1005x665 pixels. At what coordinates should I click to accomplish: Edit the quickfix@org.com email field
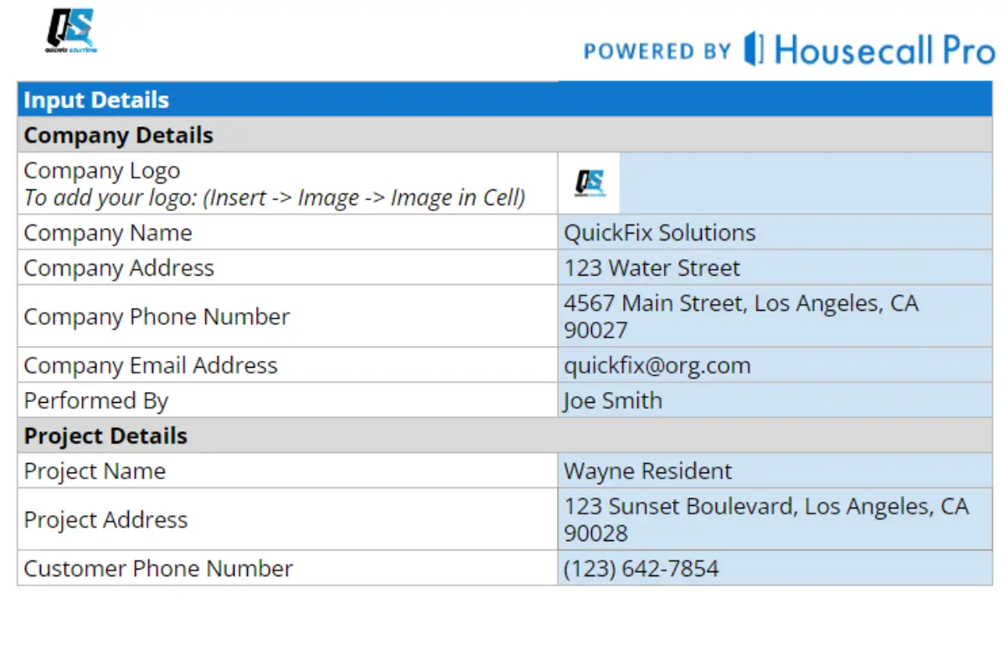coord(775,365)
